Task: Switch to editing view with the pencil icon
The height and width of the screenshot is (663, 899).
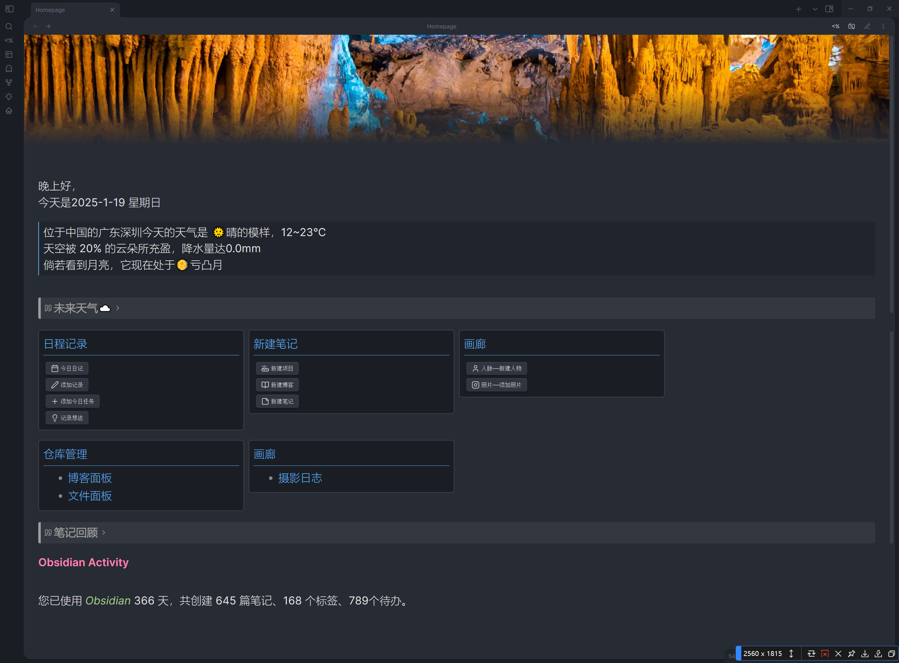Action: (867, 27)
